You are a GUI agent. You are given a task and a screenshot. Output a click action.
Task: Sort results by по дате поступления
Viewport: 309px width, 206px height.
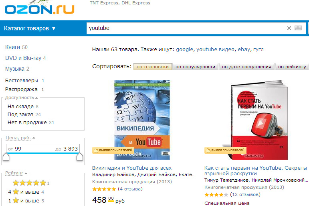point(246,67)
